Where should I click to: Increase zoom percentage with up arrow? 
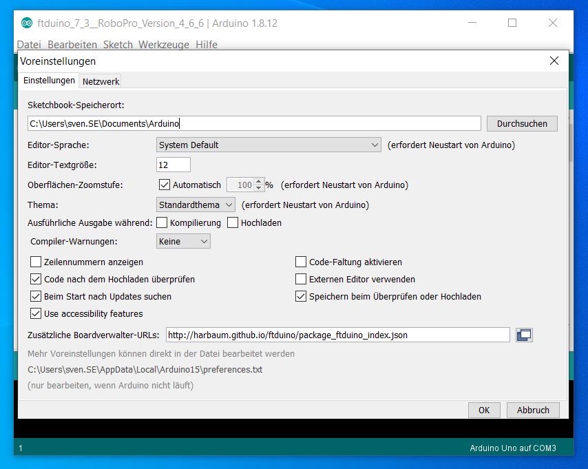[x=258, y=182]
